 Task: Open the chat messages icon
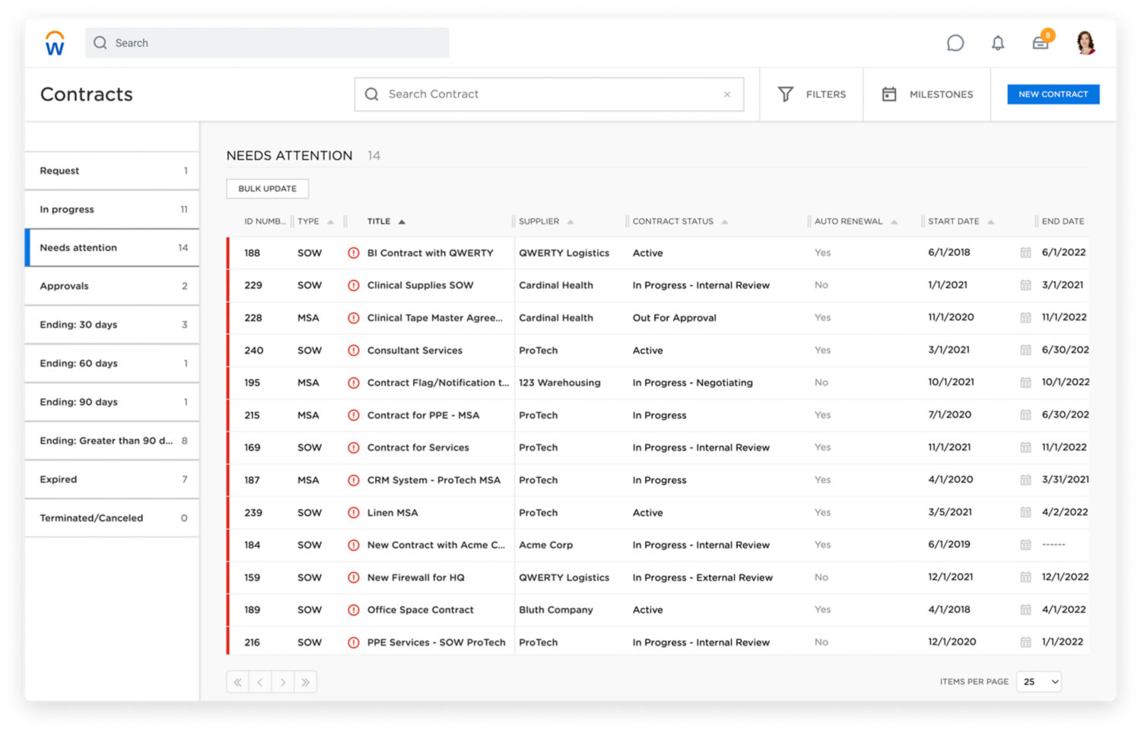coord(955,43)
